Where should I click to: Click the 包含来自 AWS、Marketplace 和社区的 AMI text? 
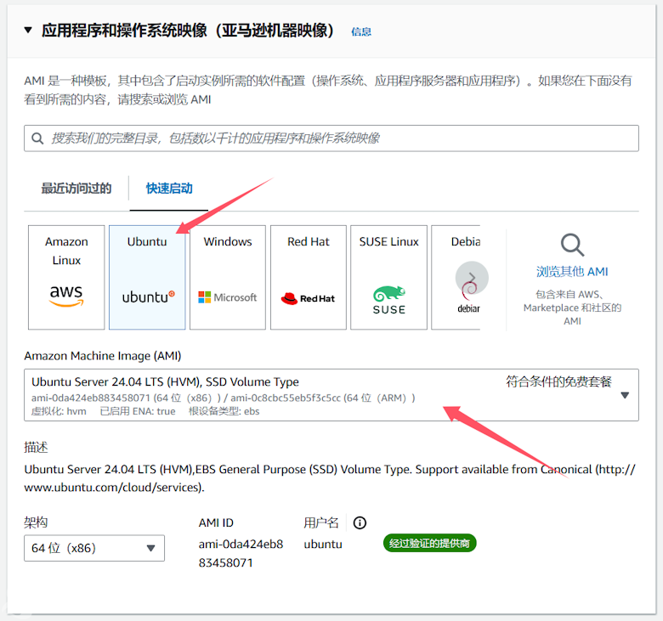[x=572, y=308]
